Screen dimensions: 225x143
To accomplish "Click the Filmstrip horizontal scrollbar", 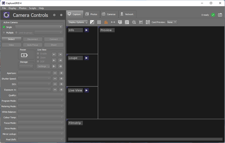I will click(145, 139).
